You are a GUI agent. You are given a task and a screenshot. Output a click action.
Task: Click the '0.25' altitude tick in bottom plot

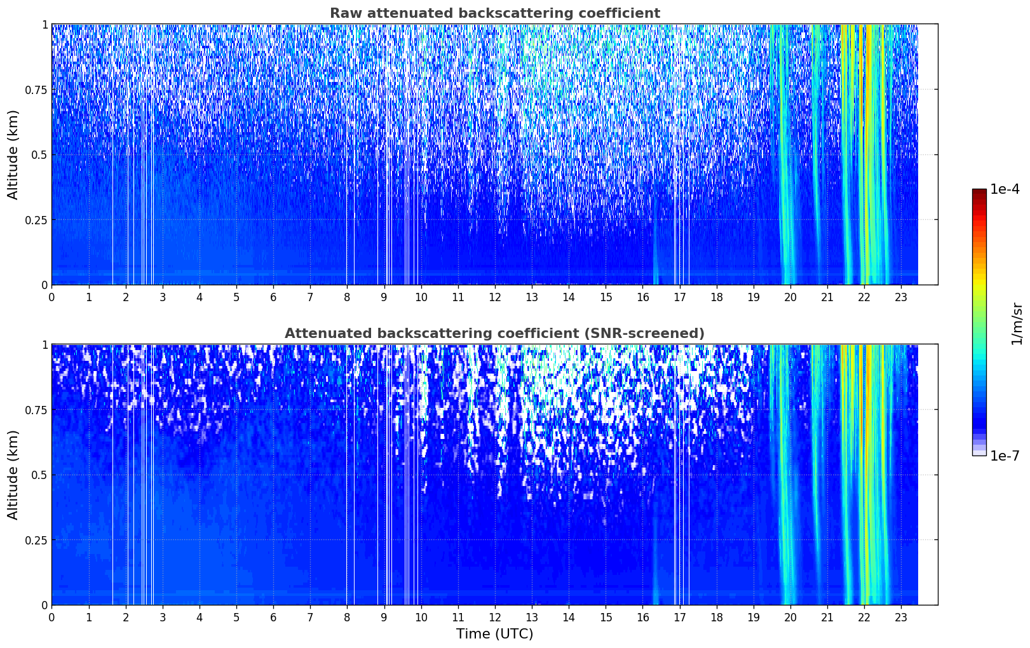[x=36, y=540]
